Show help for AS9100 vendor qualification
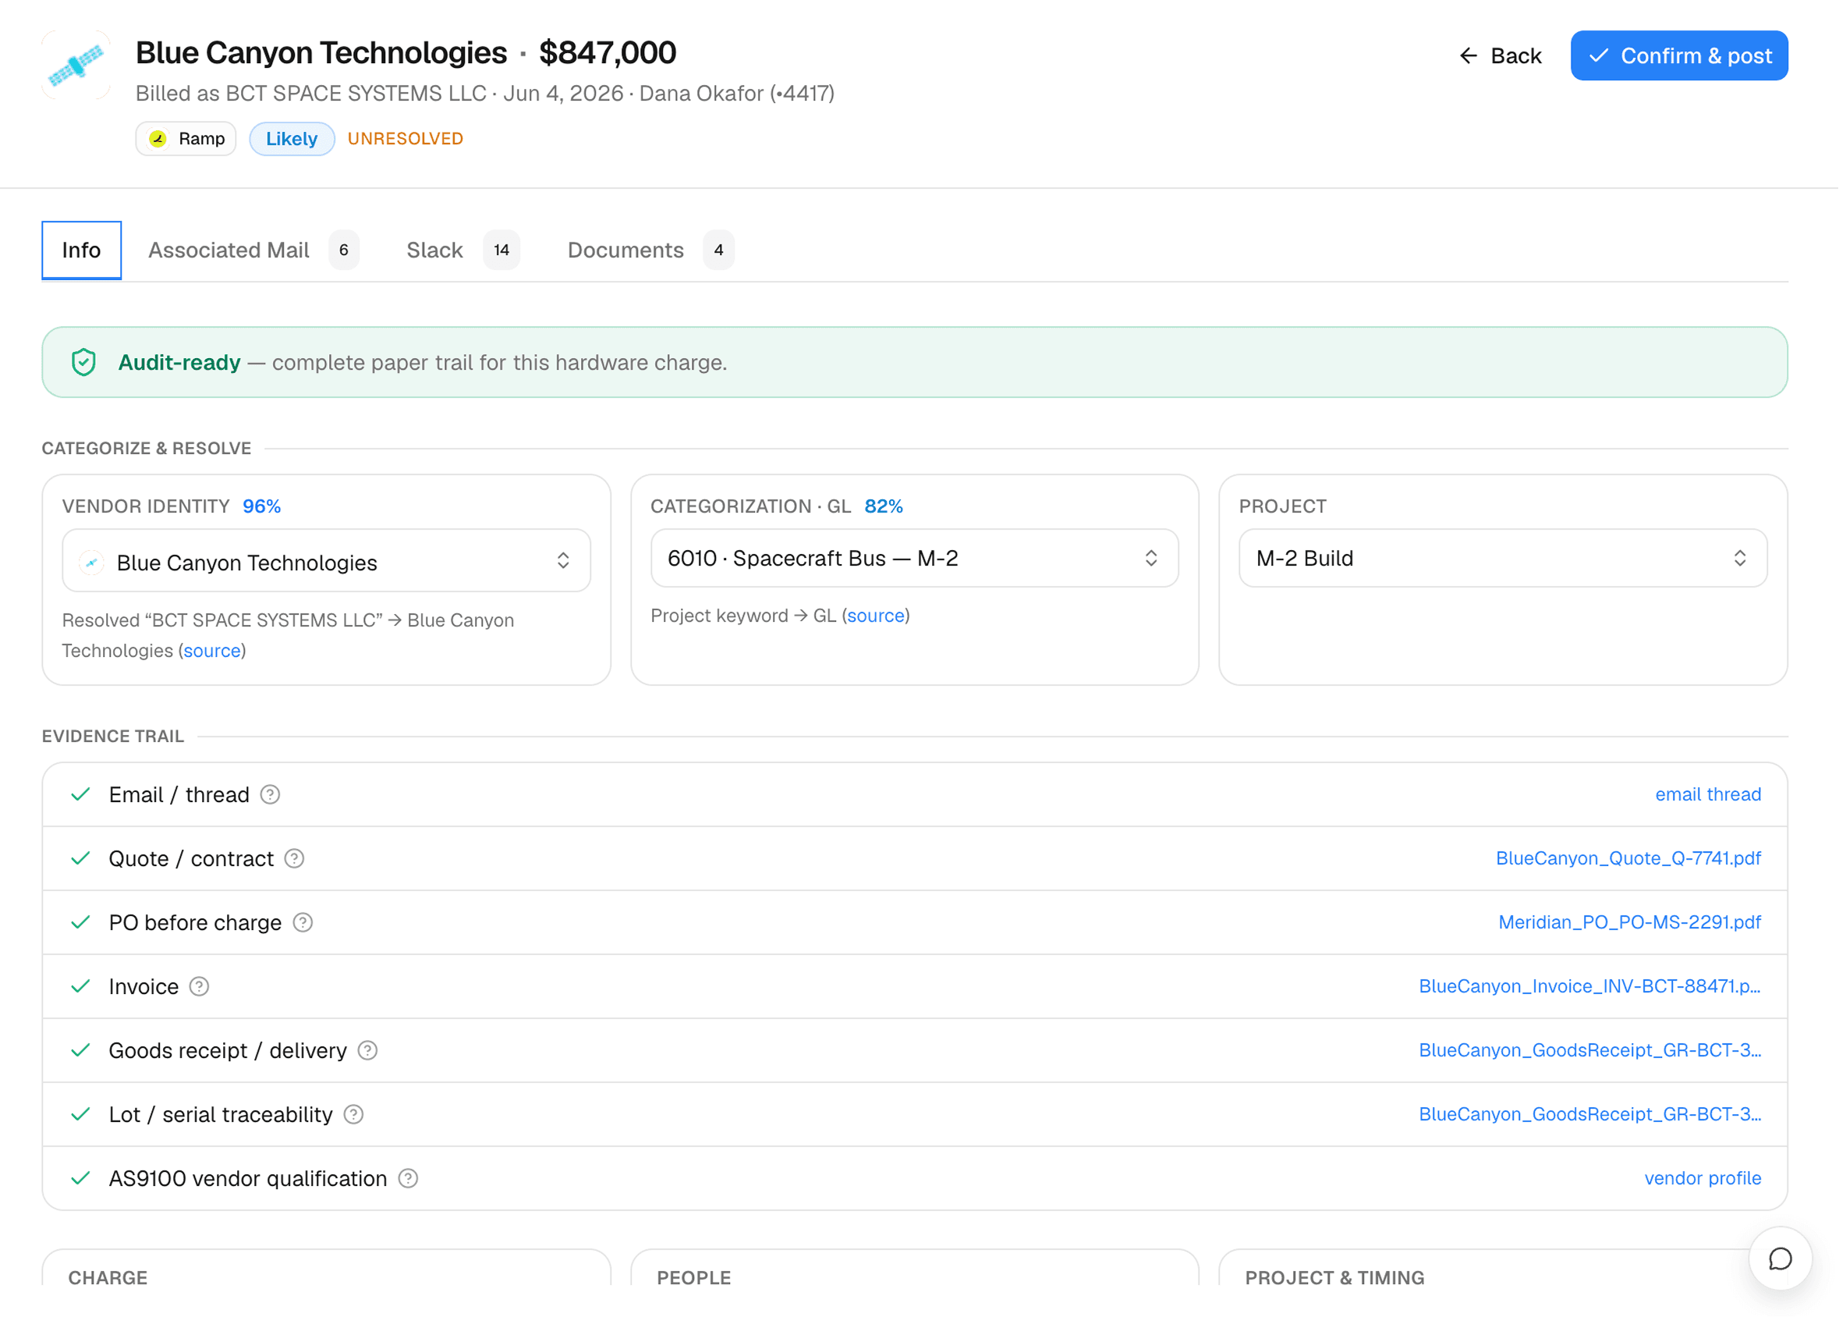The width and height of the screenshot is (1839, 1317). tap(409, 1179)
